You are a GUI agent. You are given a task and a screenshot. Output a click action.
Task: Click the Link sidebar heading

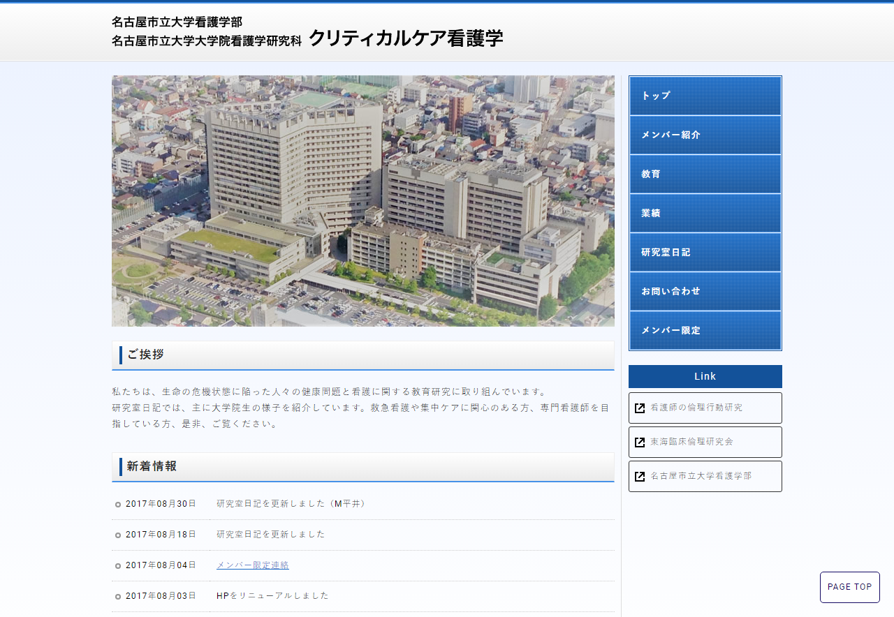pyautogui.click(x=705, y=376)
